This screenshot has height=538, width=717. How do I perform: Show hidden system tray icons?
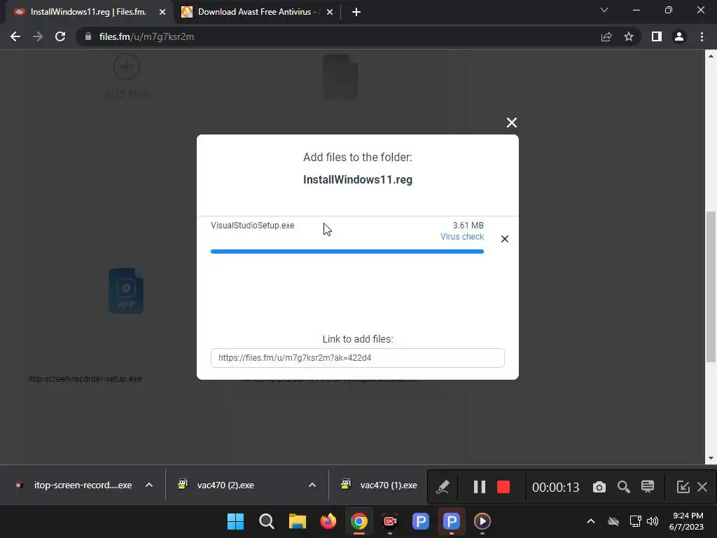tap(591, 521)
